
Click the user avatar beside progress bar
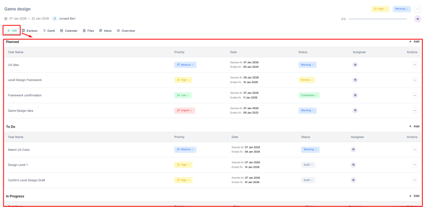(417, 19)
